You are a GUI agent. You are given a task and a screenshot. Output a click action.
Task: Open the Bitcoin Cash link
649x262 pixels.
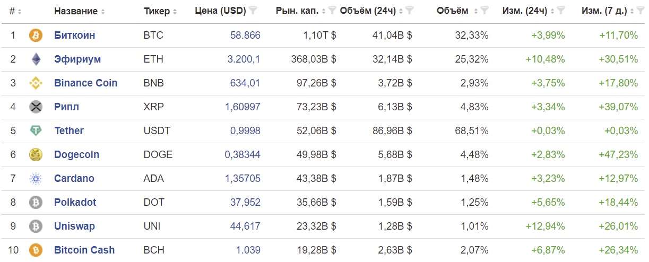point(84,250)
